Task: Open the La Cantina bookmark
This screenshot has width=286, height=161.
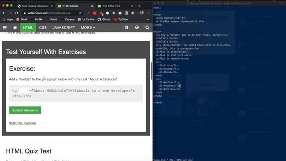Action: (x=86, y=19)
